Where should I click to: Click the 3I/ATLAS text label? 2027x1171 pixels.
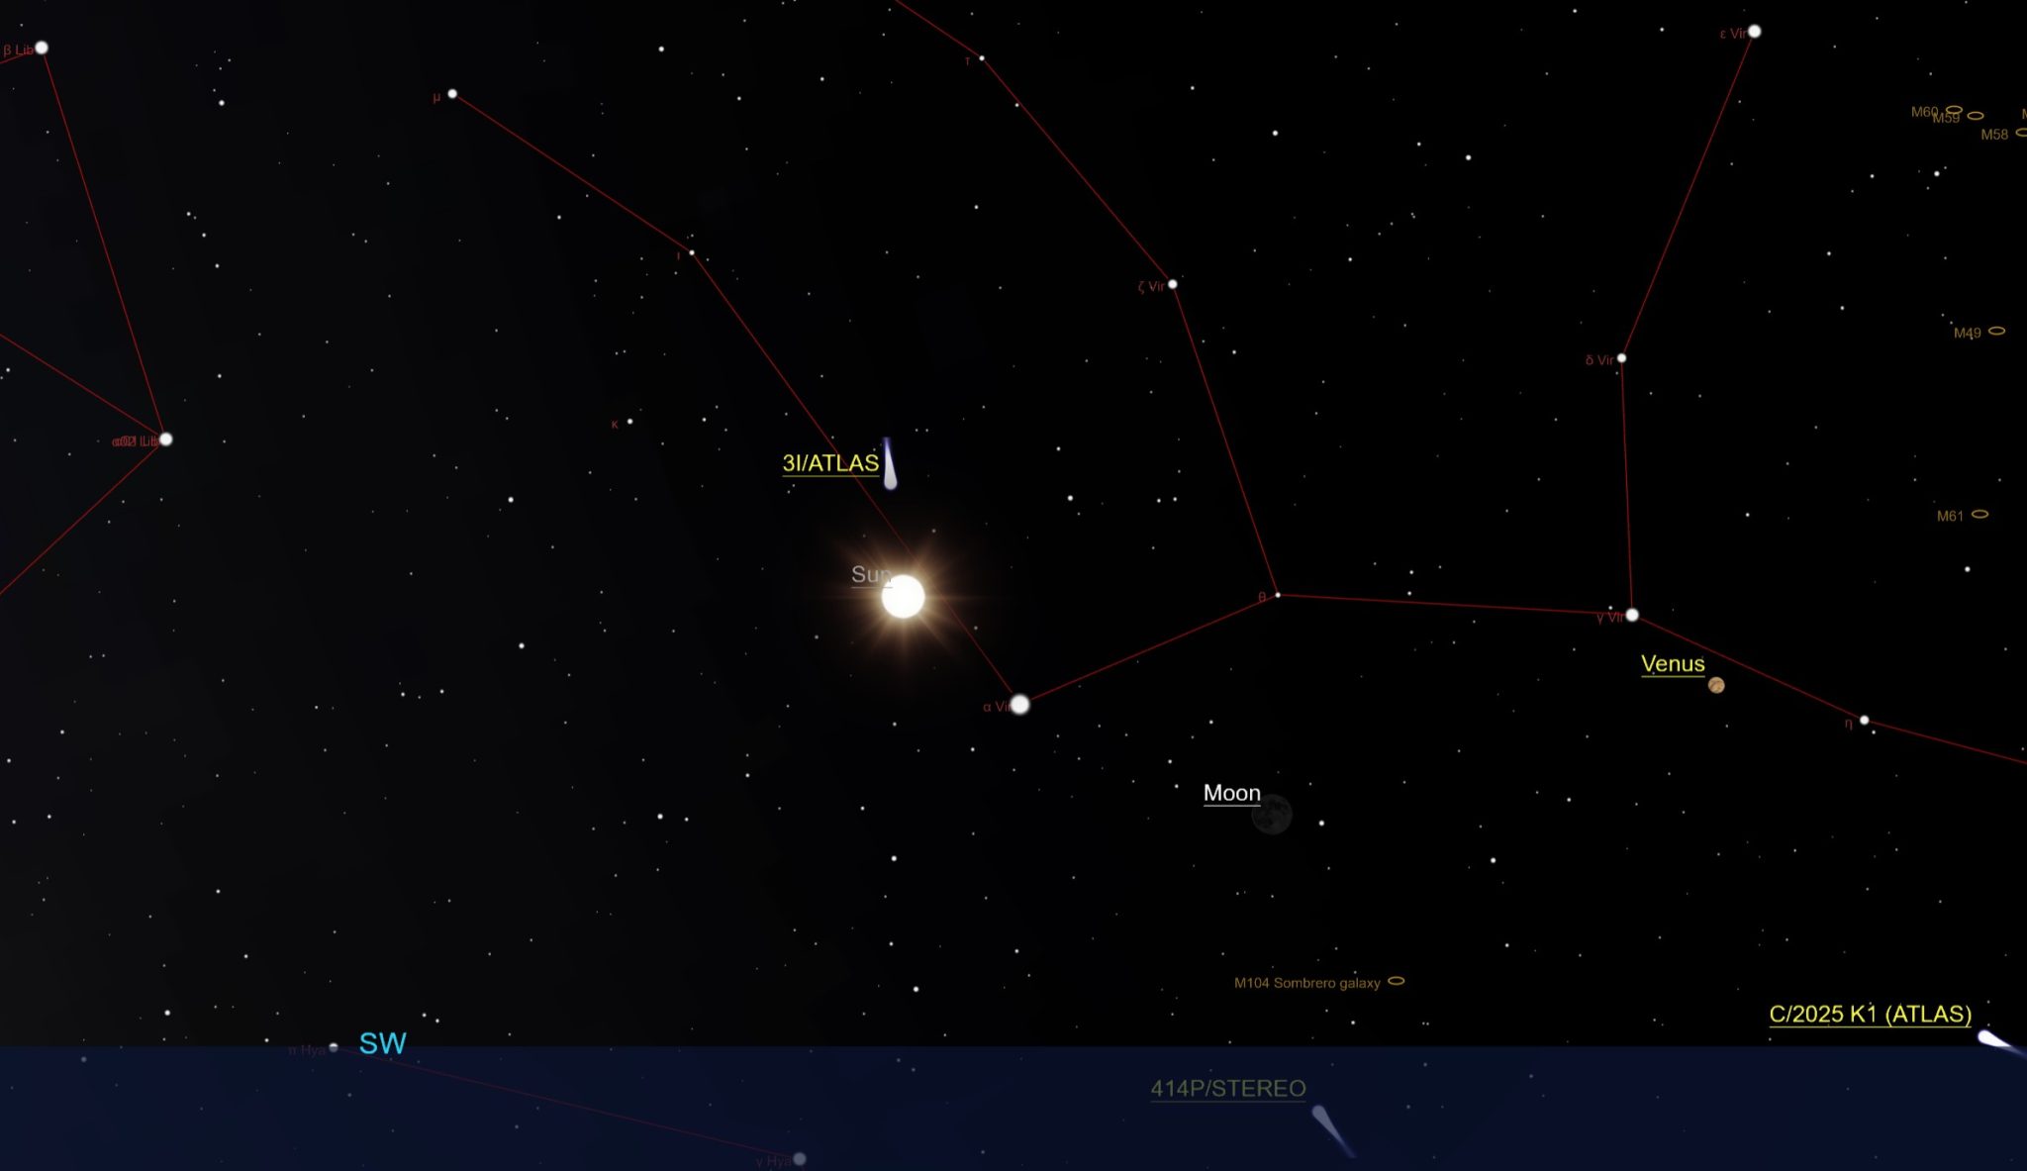[x=830, y=463]
